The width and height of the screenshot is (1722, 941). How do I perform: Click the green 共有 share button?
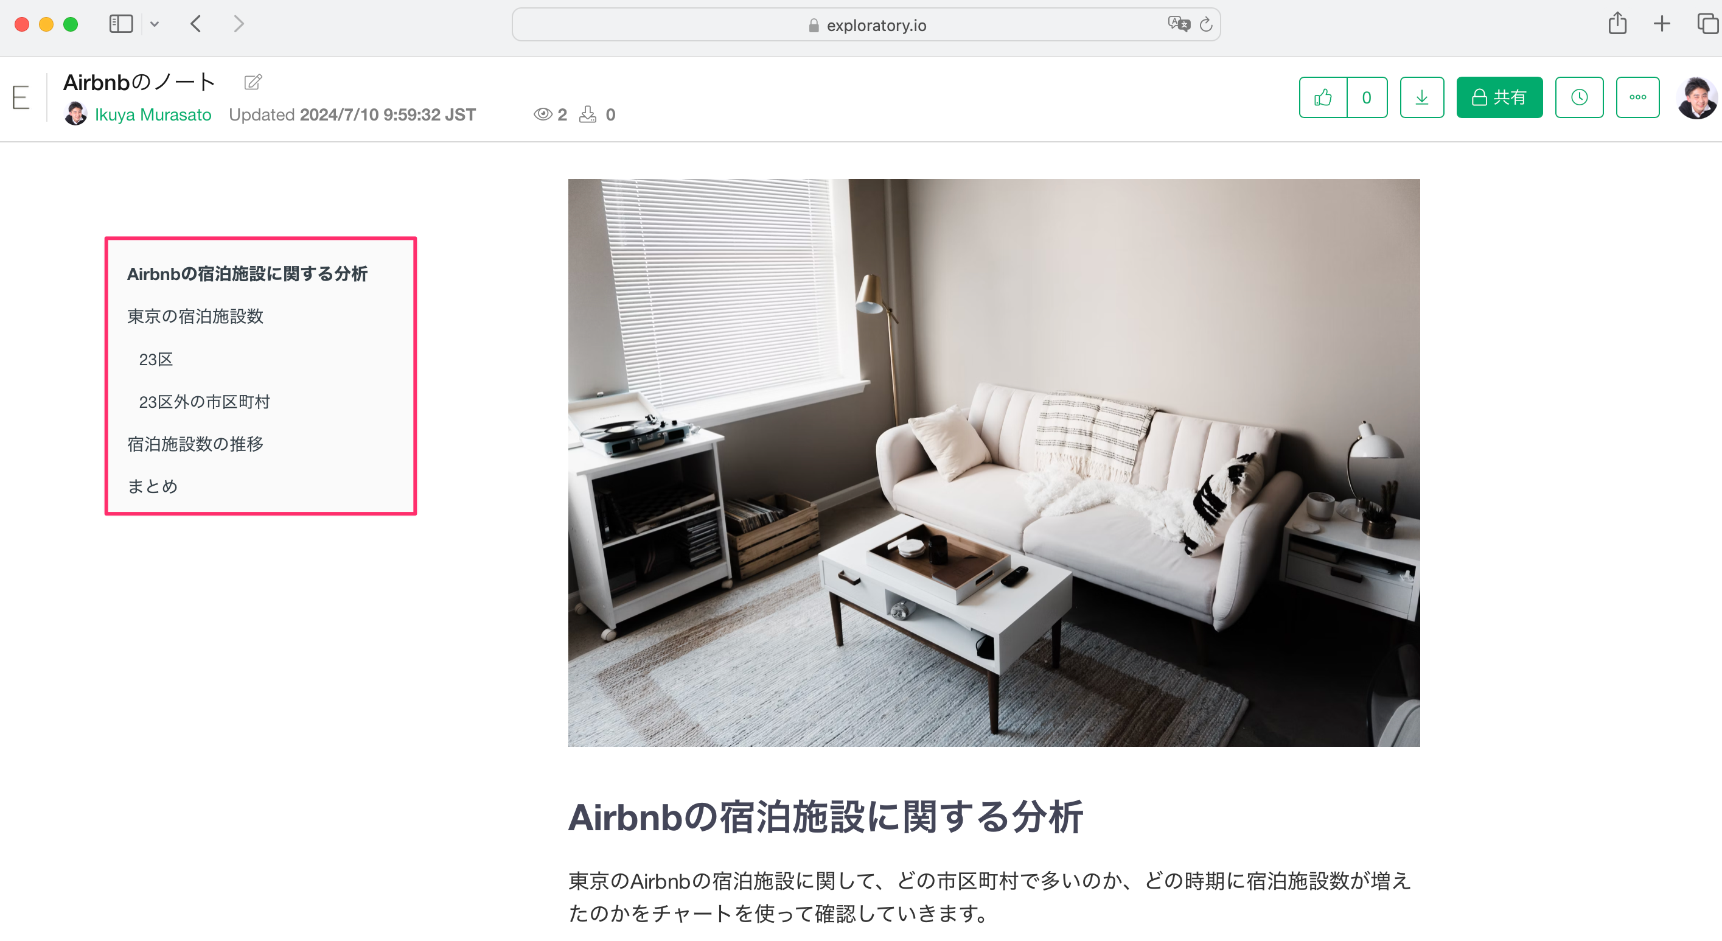[1499, 97]
